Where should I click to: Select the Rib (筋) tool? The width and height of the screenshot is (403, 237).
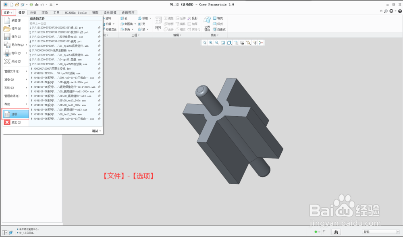coord(141,29)
